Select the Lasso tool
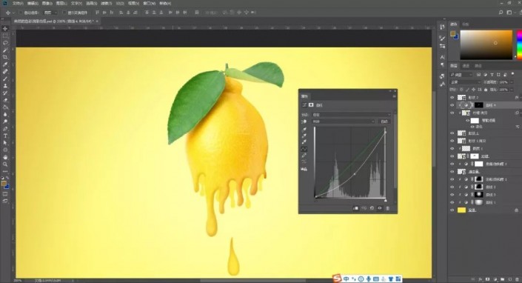The image size is (522, 283). [5, 43]
